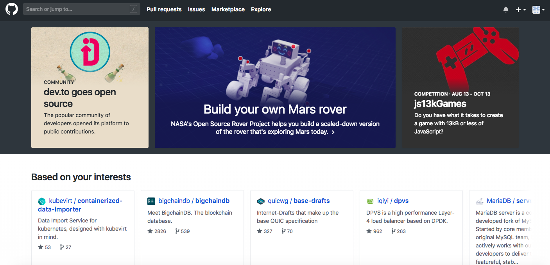
Task: Click COMPETITION · AUG 13 – OCT 13 label
Action: coord(452,94)
